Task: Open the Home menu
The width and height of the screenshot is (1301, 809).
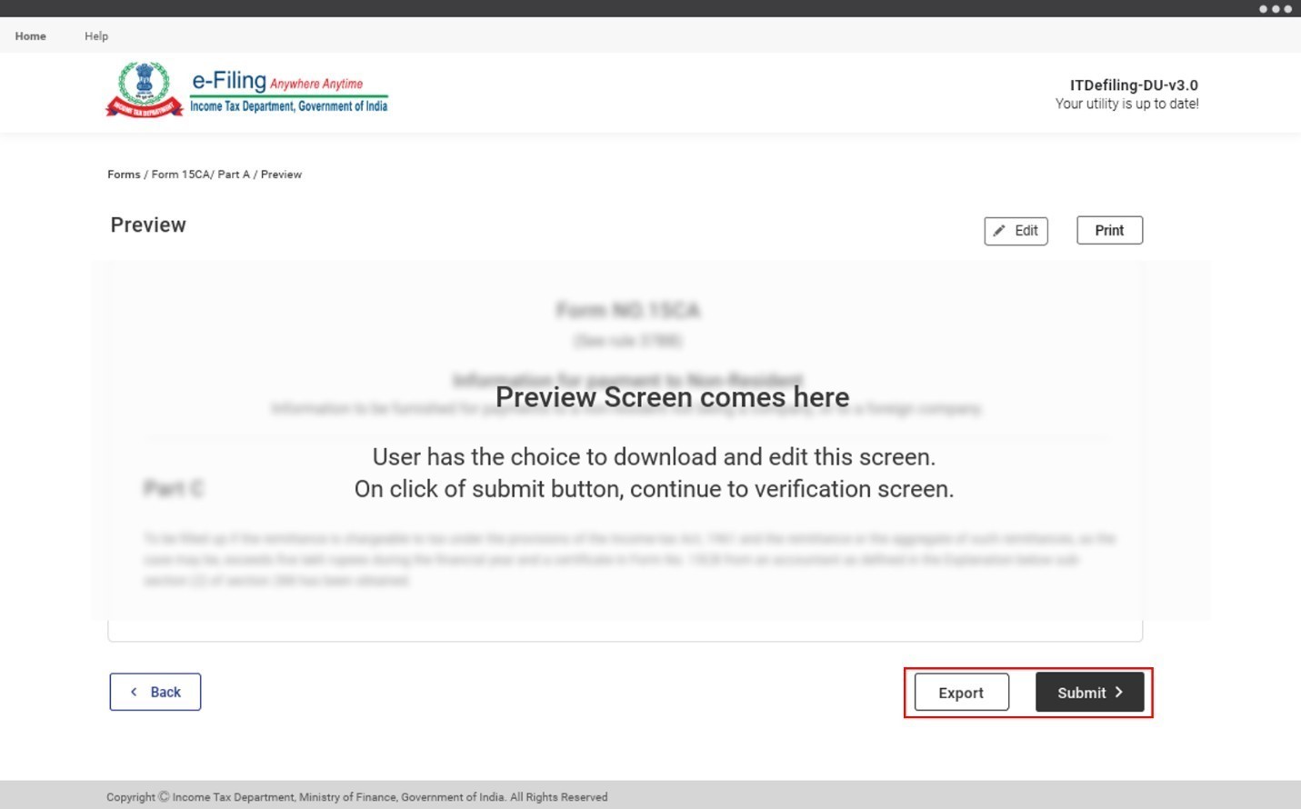Action: (31, 36)
